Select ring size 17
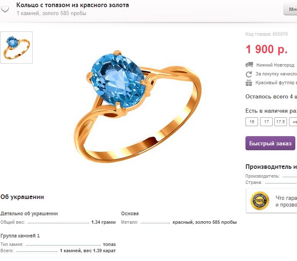The image size is (297, 261). click(266, 121)
